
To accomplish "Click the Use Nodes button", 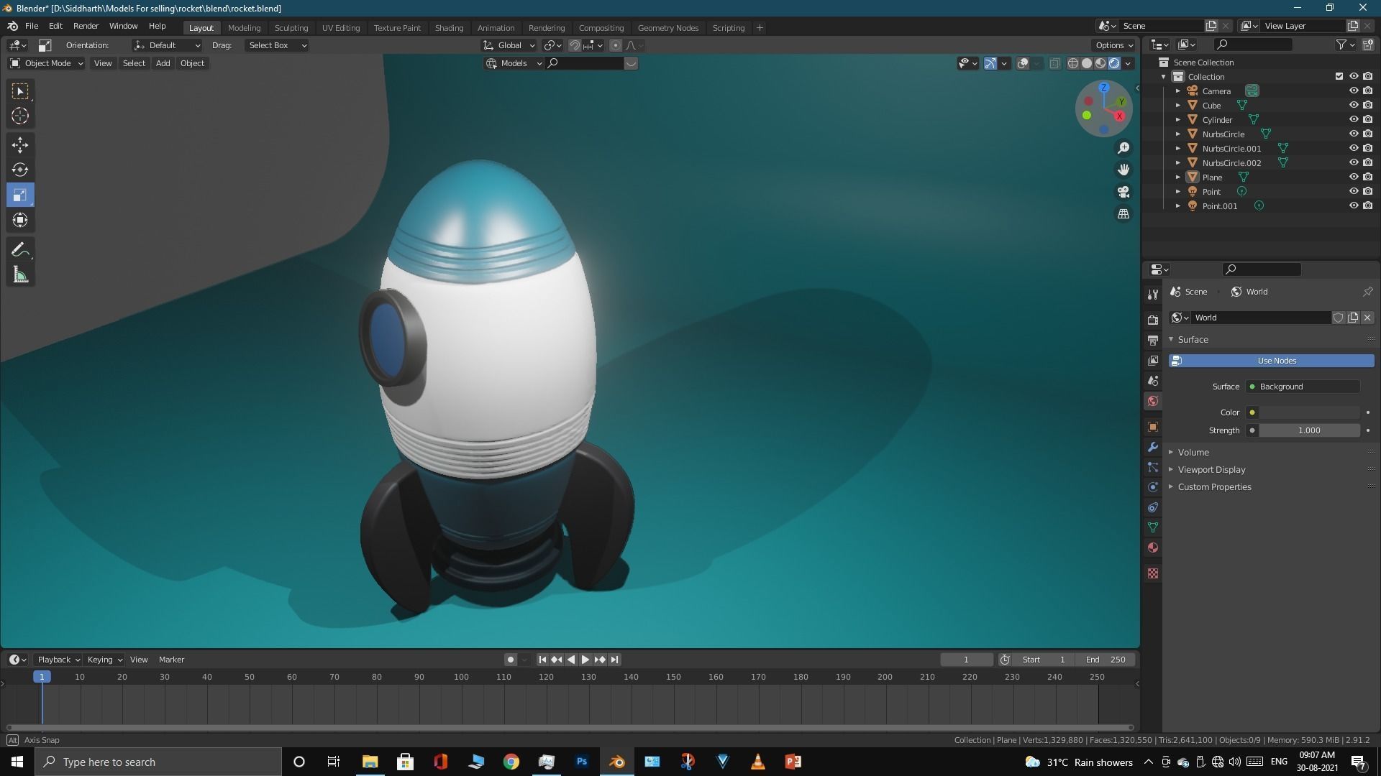I will pos(1276,361).
